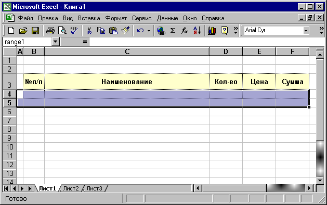Paste with the clipboard icon
The image size is (327, 205).
click(113, 31)
